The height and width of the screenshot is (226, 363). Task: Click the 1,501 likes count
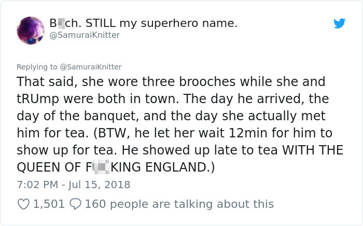click(49, 204)
